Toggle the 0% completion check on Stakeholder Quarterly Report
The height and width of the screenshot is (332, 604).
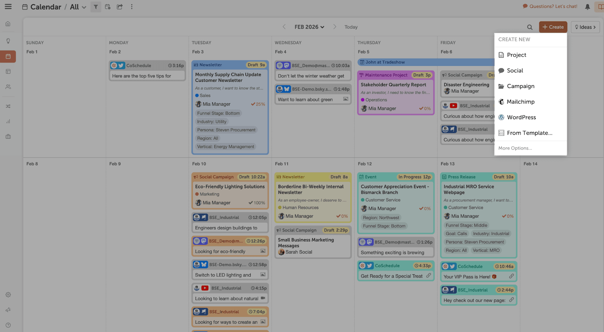click(x=425, y=109)
